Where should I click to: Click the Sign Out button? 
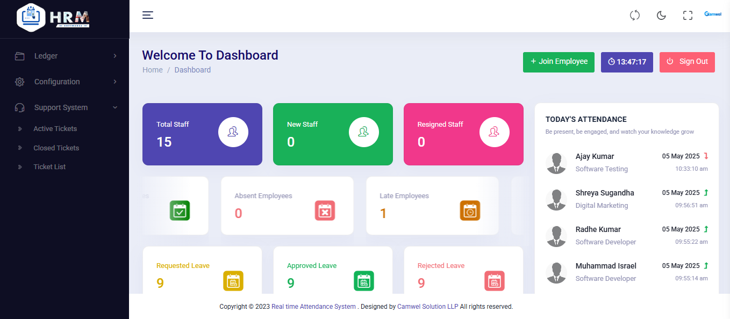686,62
